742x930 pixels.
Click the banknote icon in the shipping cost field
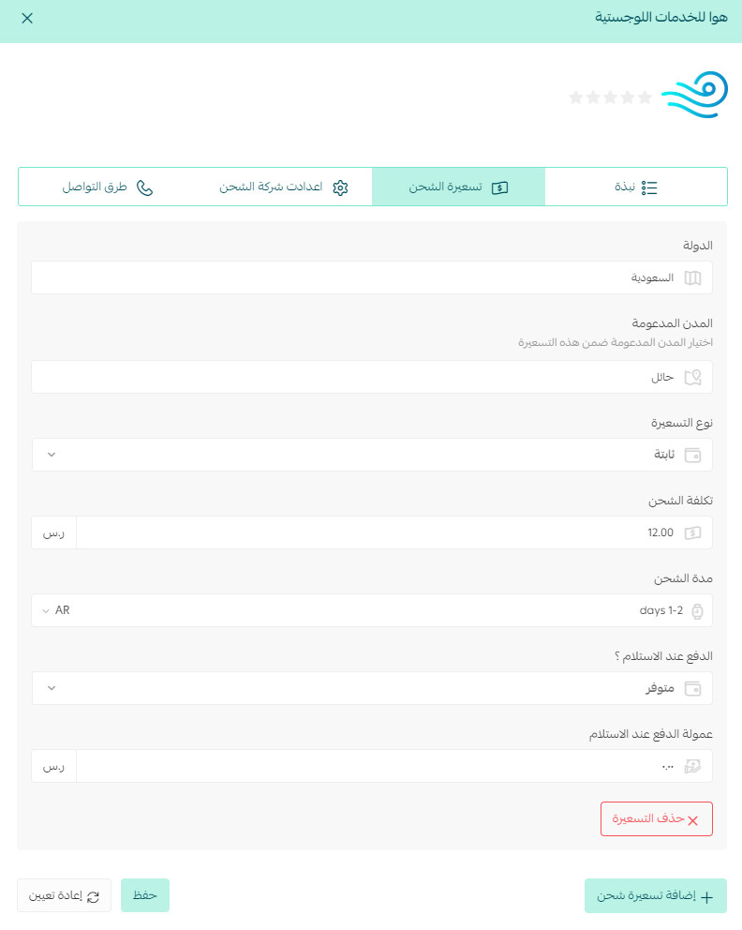(692, 532)
